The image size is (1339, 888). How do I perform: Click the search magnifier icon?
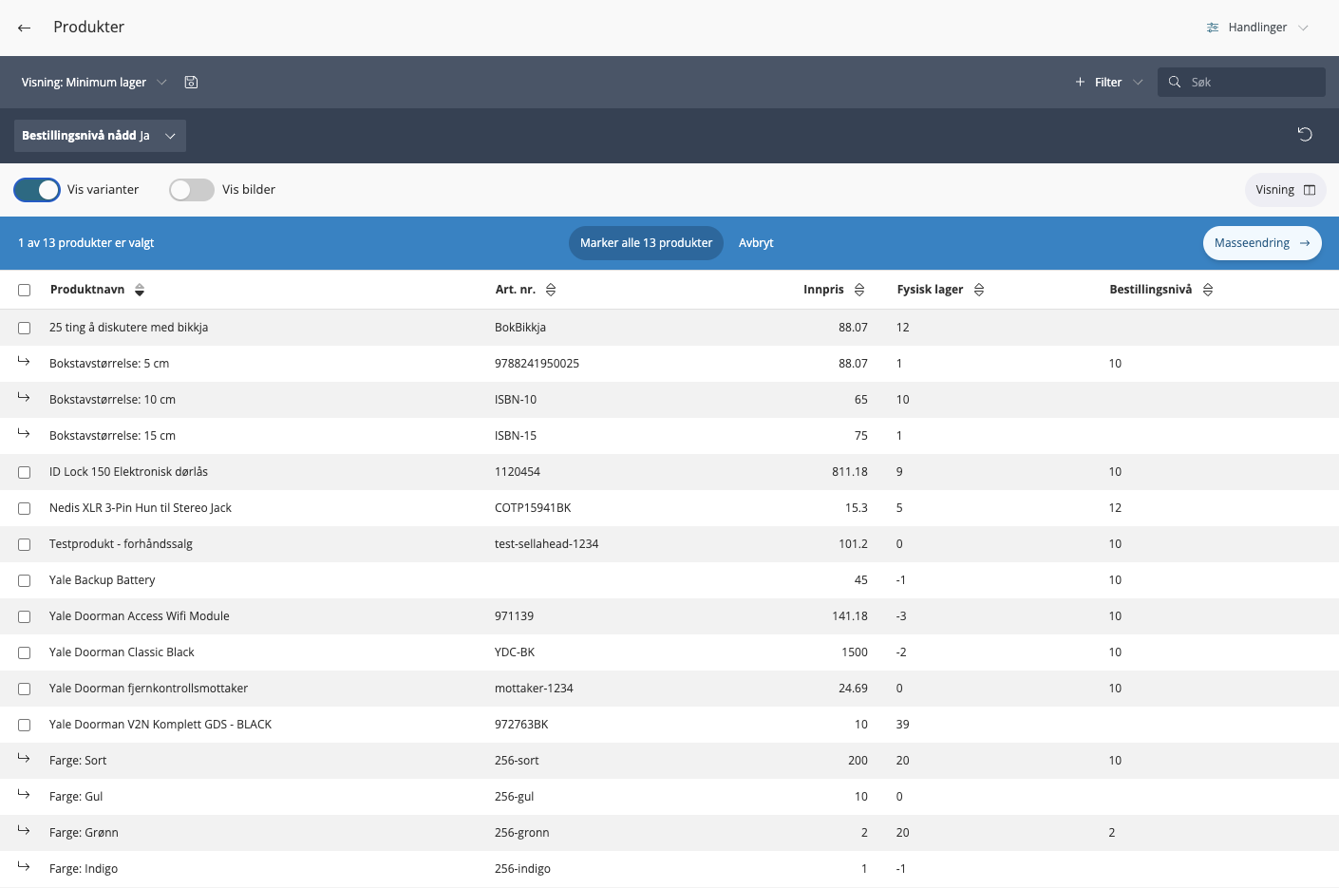[x=1175, y=83]
